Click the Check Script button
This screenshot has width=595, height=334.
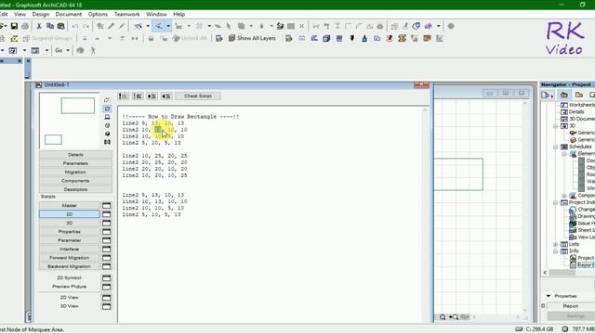pos(198,96)
